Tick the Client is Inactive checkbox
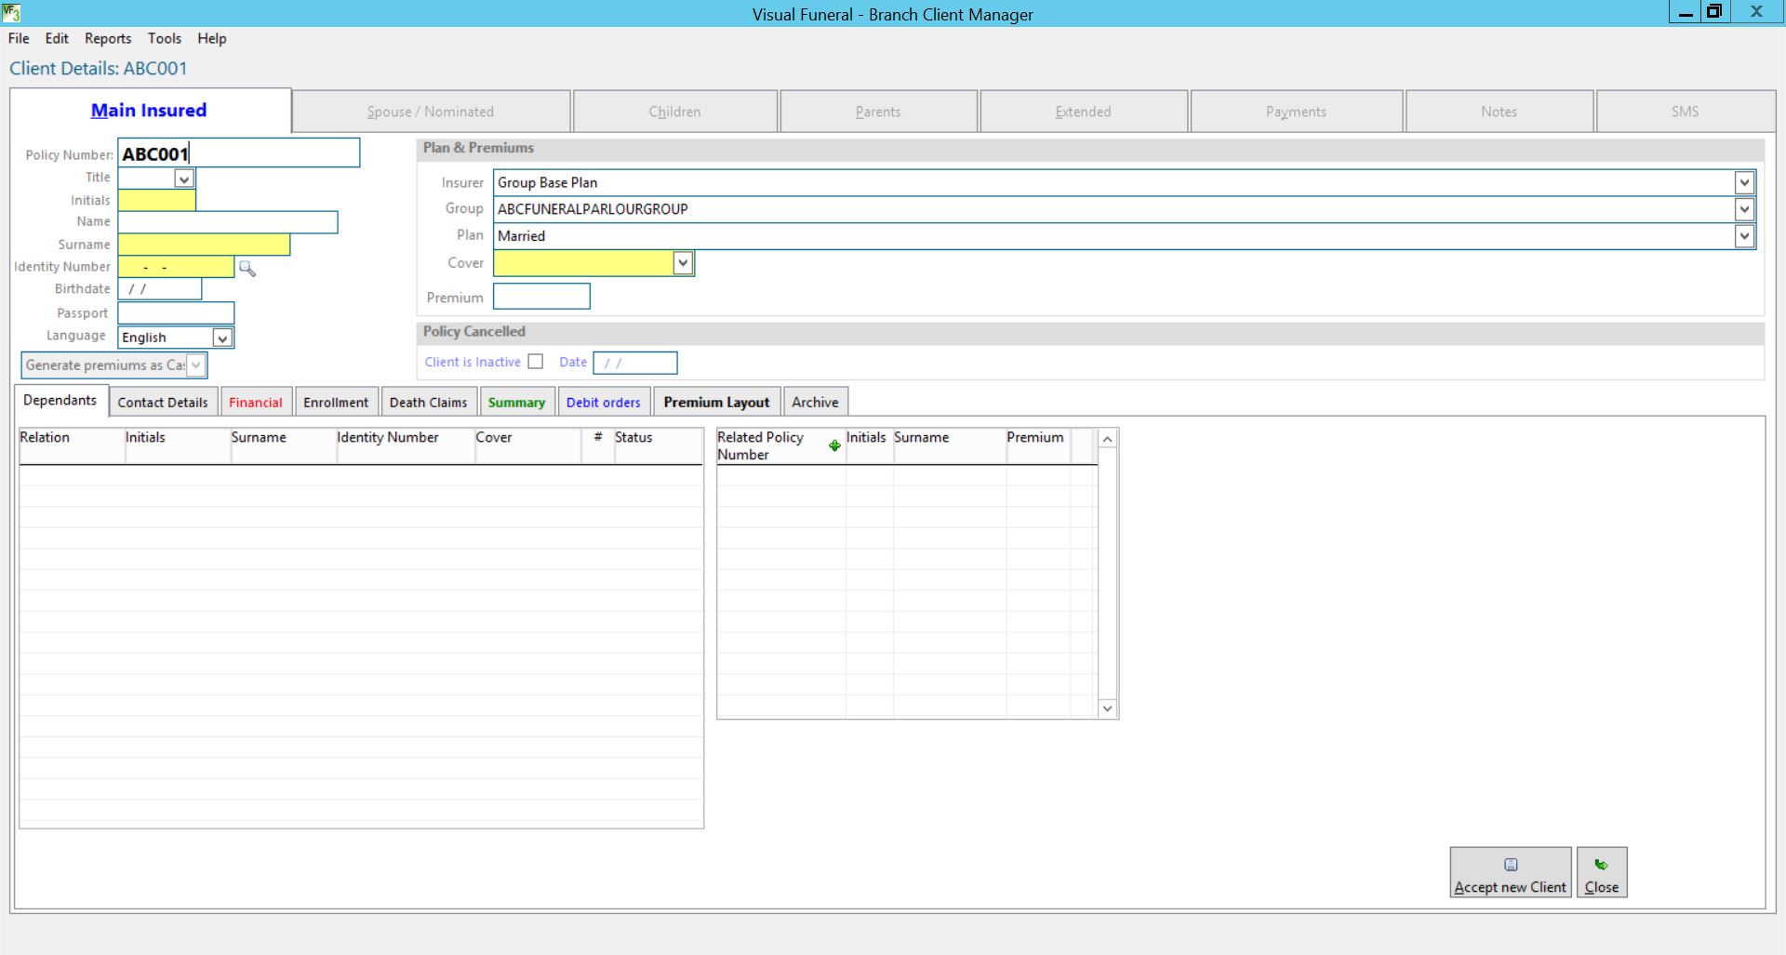The height and width of the screenshot is (955, 1786). click(x=536, y=362)
